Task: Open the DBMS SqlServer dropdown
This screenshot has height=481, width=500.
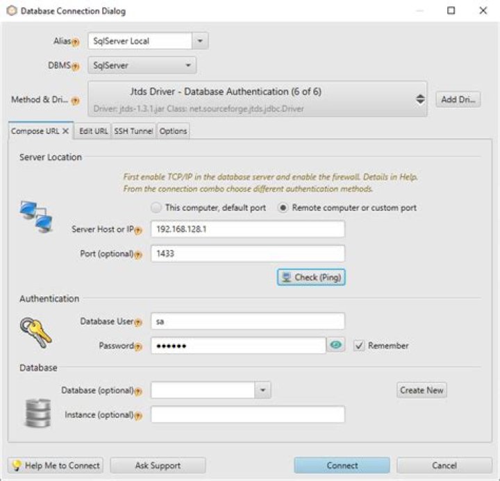Action: point(142,65)
